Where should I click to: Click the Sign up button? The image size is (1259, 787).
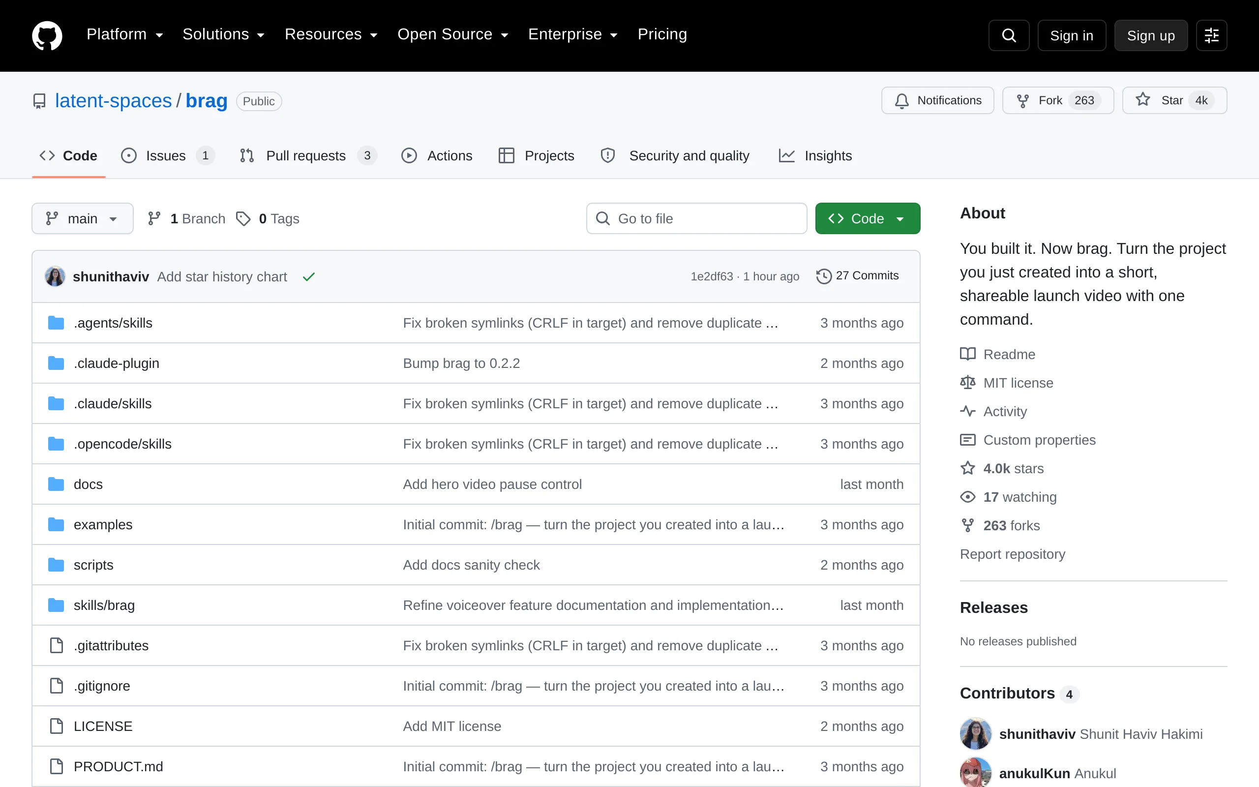1151,35
